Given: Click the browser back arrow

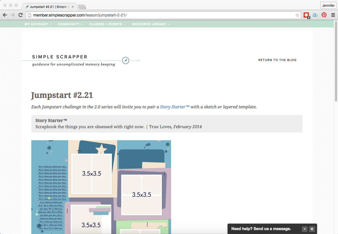Looking at the screenshot, I should pos(5,15).
